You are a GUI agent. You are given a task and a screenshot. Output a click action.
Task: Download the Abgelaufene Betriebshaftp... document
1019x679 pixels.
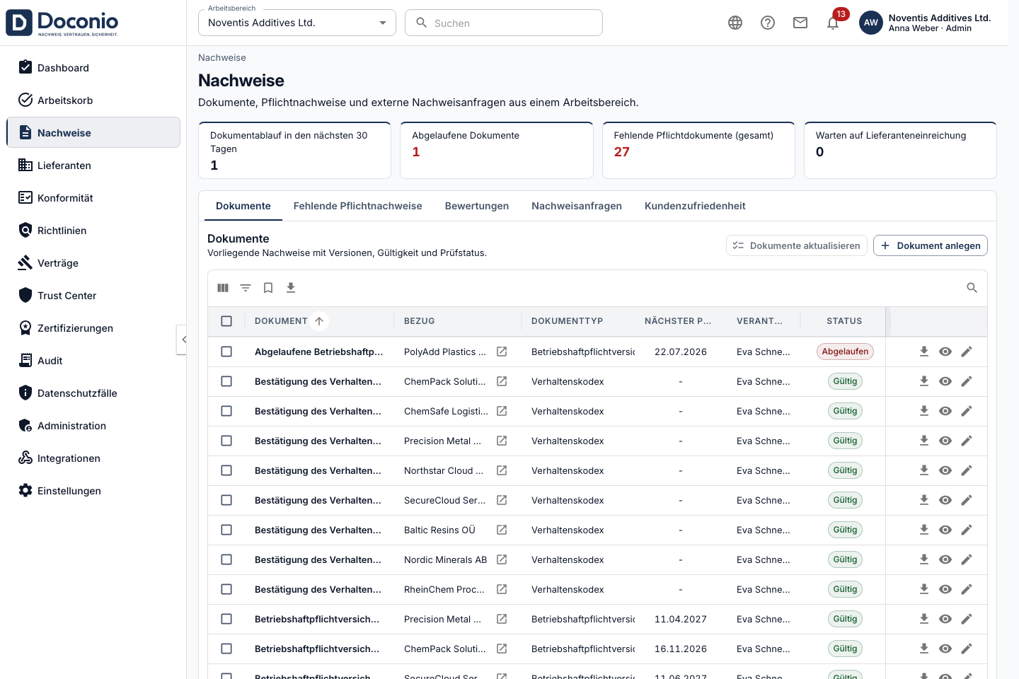(924, 352)
